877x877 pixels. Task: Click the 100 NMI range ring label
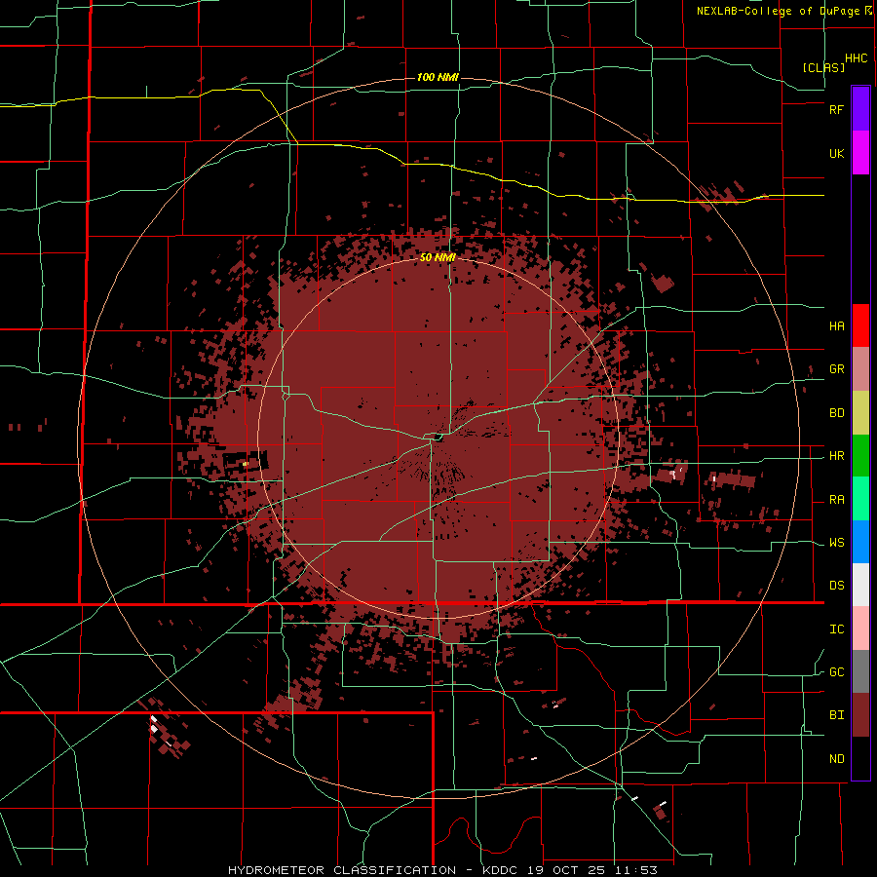[438, 77]
